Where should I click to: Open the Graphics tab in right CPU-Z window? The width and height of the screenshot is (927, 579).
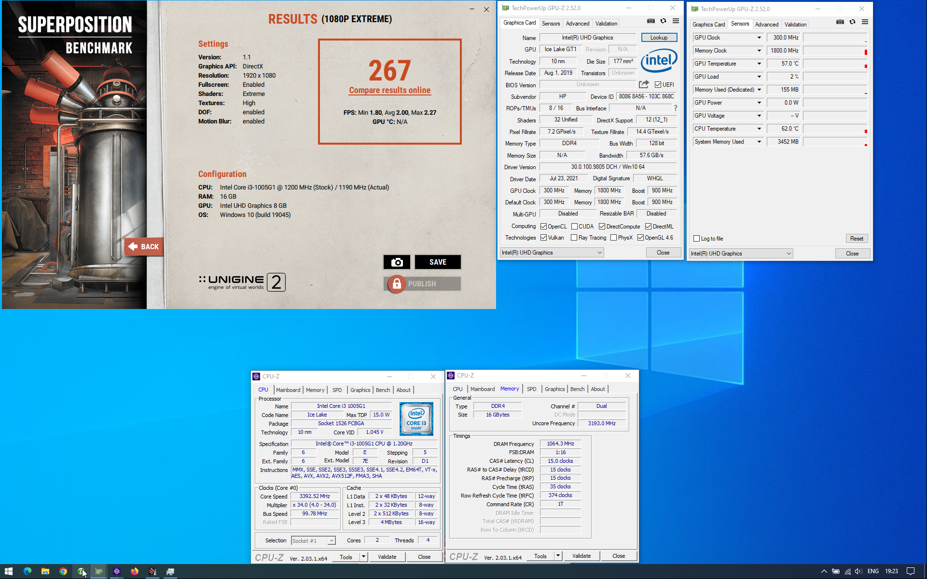click(x=555, y=389)
